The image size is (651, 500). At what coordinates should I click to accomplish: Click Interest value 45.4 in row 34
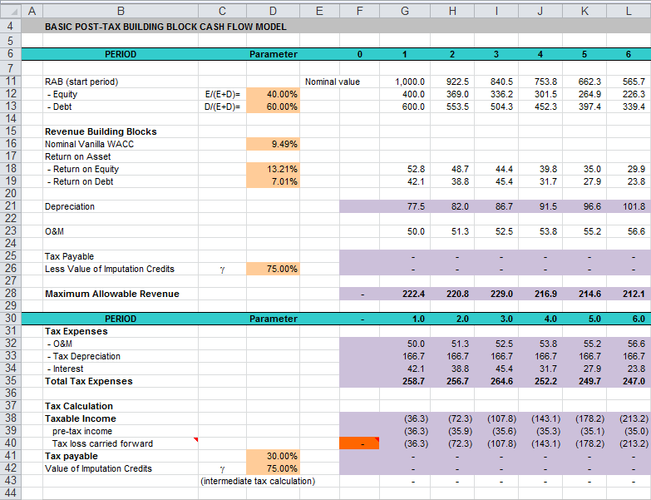(504, 369)
